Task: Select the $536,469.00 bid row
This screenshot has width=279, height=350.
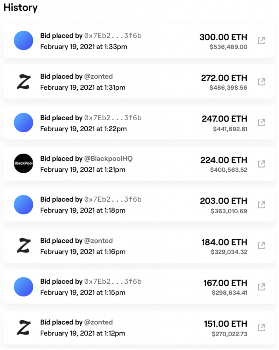Action: click(x=139, y=41)
